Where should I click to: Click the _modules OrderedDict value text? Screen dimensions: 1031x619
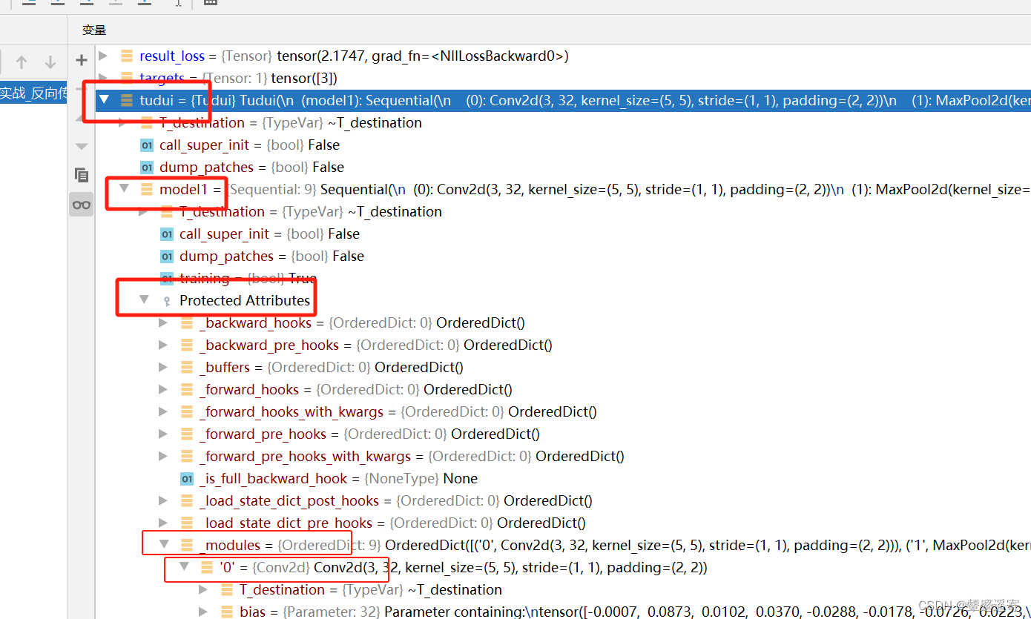[708, 546]
